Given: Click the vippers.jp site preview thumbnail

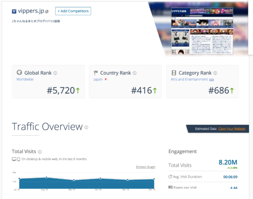Looking at the screenshot, I should pos(202,30).
